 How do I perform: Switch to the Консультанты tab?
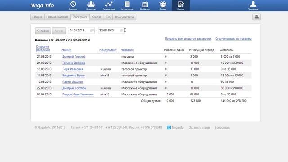pyautogui.click(x=124, y=17)
